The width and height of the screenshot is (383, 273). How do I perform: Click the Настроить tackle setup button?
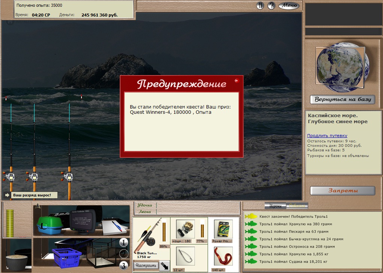[x=146, y=265]
